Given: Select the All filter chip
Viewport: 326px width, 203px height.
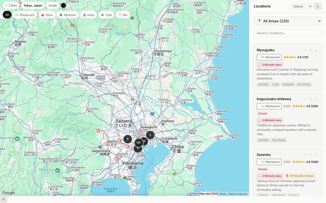Looking at the screenshot, I should pyautogui.click(x=7, y=15).
